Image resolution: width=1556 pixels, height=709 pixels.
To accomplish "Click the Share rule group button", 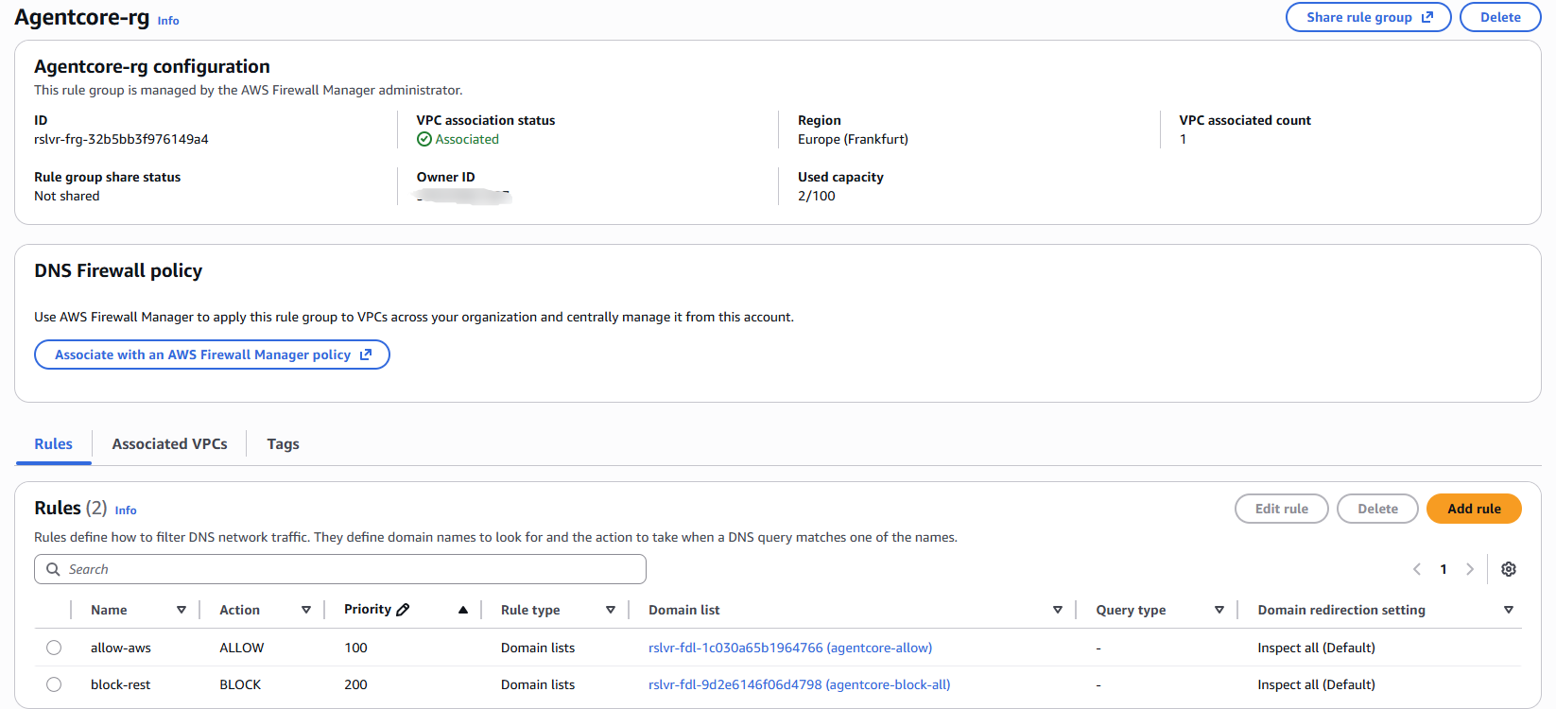I will [x=1368, y=17].
